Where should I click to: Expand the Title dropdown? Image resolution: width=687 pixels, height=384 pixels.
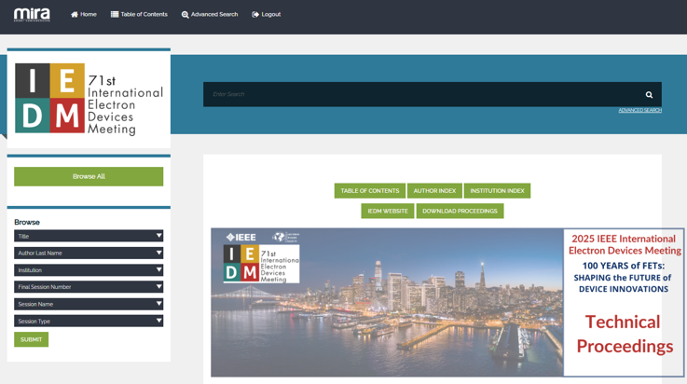tap(89, 236)
